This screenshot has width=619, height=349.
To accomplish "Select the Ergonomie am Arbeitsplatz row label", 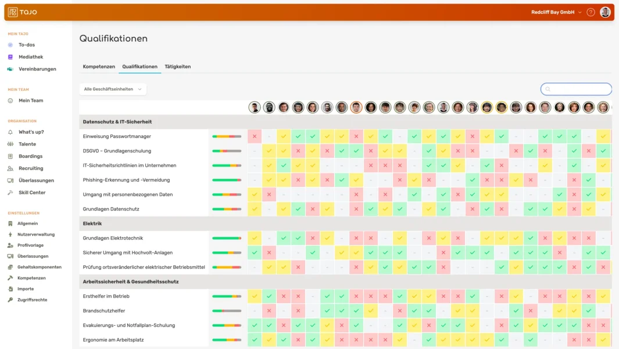I will 113,340.
